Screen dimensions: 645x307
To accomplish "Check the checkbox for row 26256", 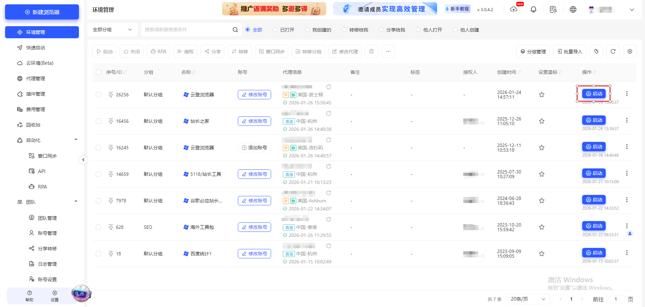I will pyautogui.click(x=98, y=95).
